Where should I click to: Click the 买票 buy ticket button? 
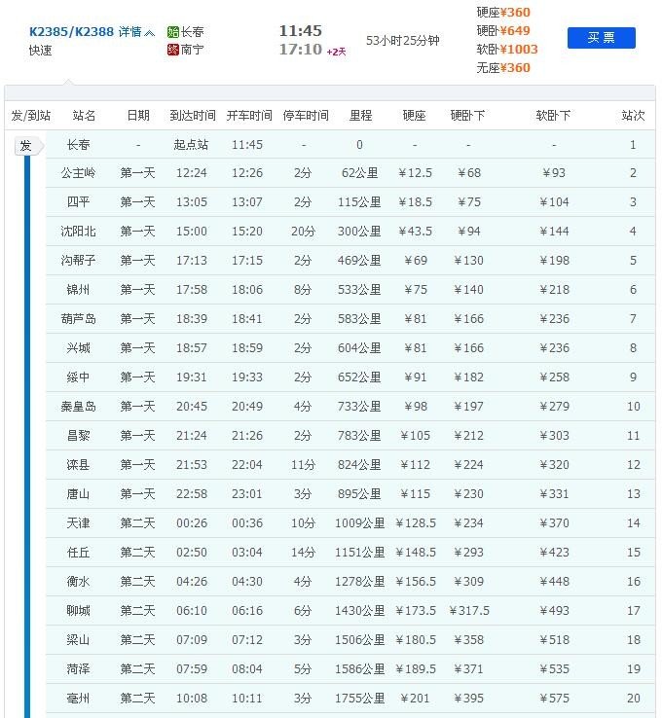[601, 38]
